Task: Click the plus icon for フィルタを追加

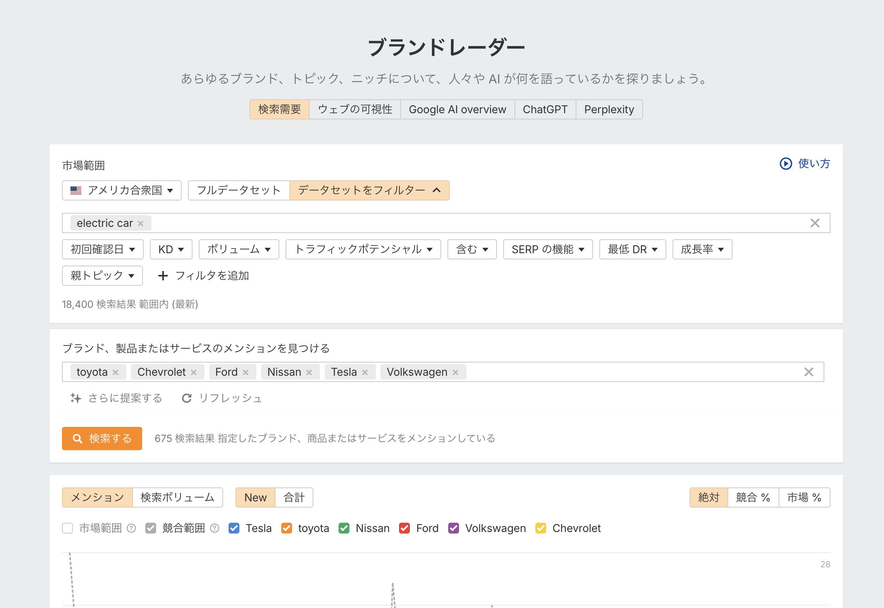Action: (x=163, y=276)
